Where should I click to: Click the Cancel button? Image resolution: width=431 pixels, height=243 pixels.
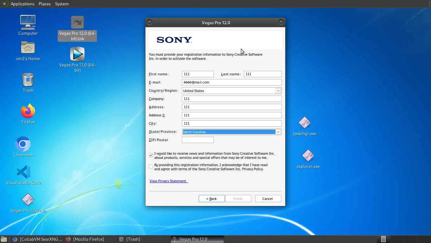268,199
